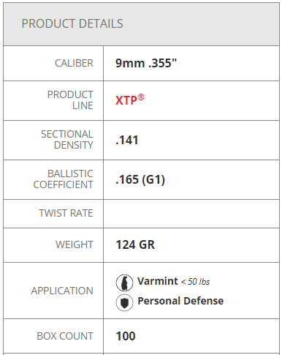282x355 pixels.
Task: Click the SECTIONAL DENSITY row label
Action: 67,140
